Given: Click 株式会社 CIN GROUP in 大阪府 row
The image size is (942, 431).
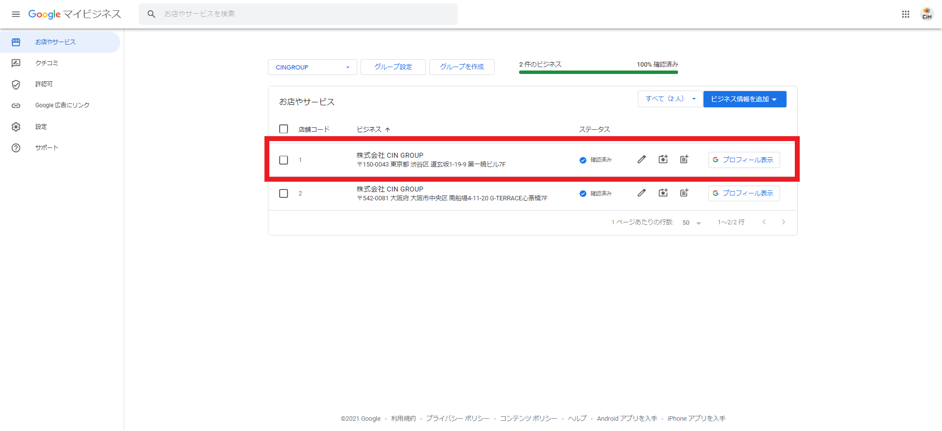Looking at the screenshot, I should point(390,189).
